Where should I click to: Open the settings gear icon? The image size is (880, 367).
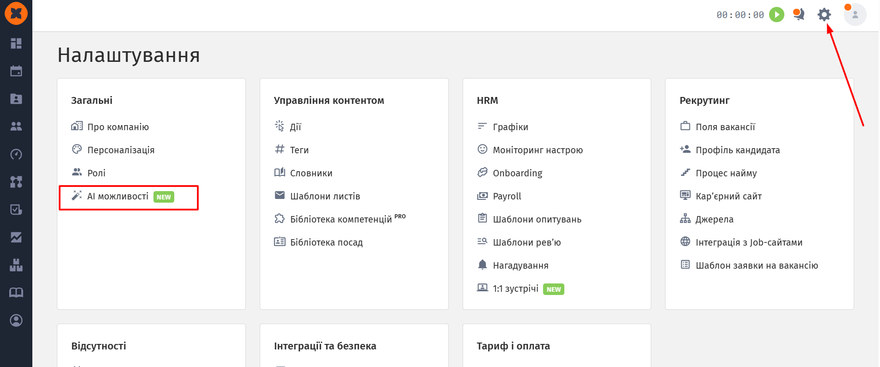coord(824,15)
